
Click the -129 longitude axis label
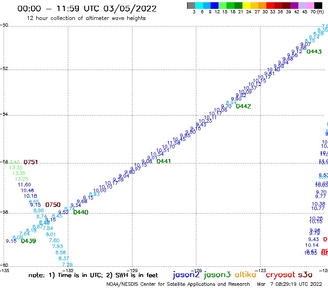click(x=132, y=270)
